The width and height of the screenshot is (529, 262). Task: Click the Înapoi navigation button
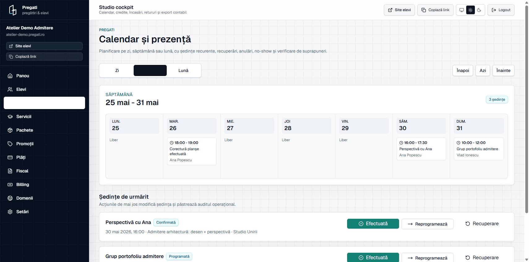463,70
